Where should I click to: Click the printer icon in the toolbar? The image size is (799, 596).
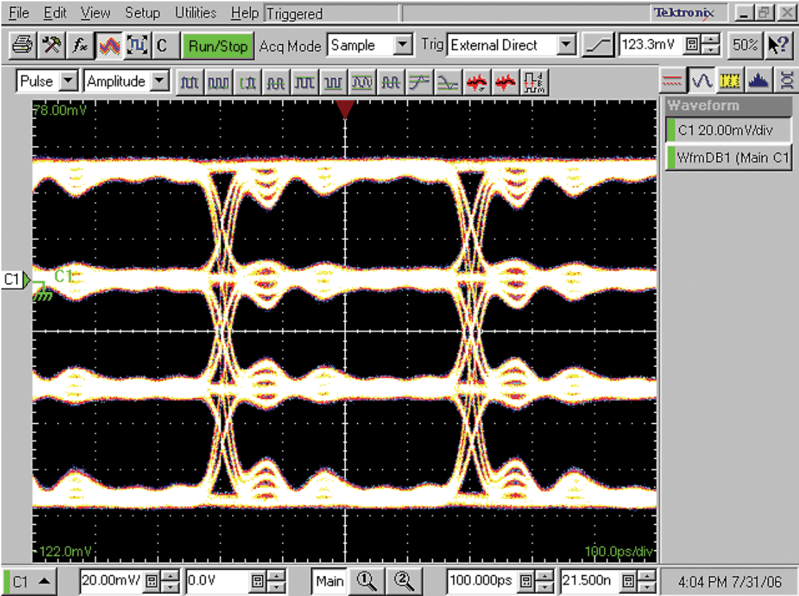tap(21, 46)
